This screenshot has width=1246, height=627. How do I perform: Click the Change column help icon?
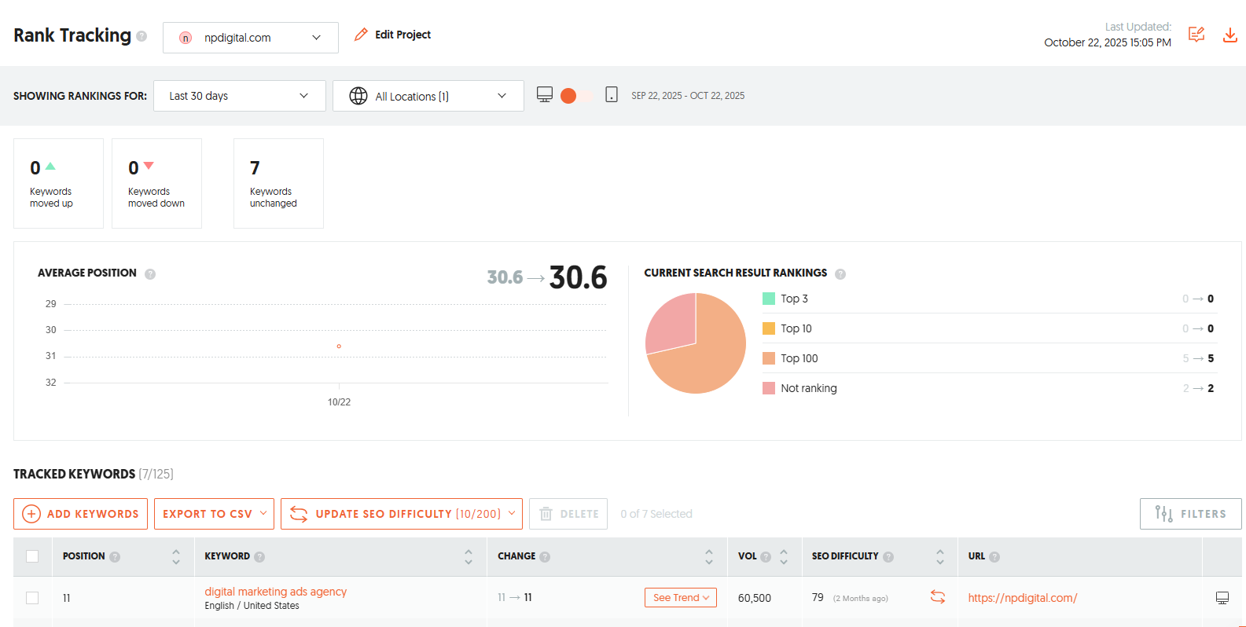pos(545,557)
